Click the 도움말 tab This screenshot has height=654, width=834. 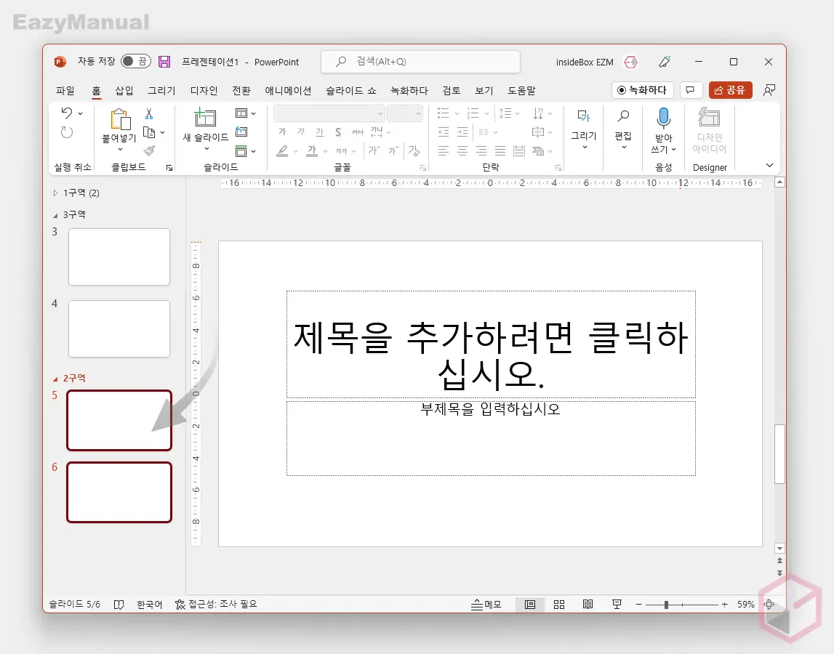point(521,91)
